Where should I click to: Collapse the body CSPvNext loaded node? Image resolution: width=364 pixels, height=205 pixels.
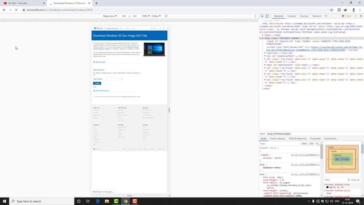tap(263, 38)
